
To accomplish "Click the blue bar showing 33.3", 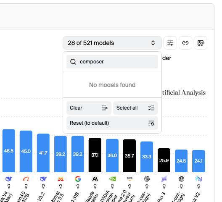I will click(147, 157).
